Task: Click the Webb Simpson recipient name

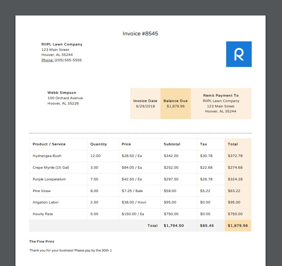Action: click(x=62, y=93)
